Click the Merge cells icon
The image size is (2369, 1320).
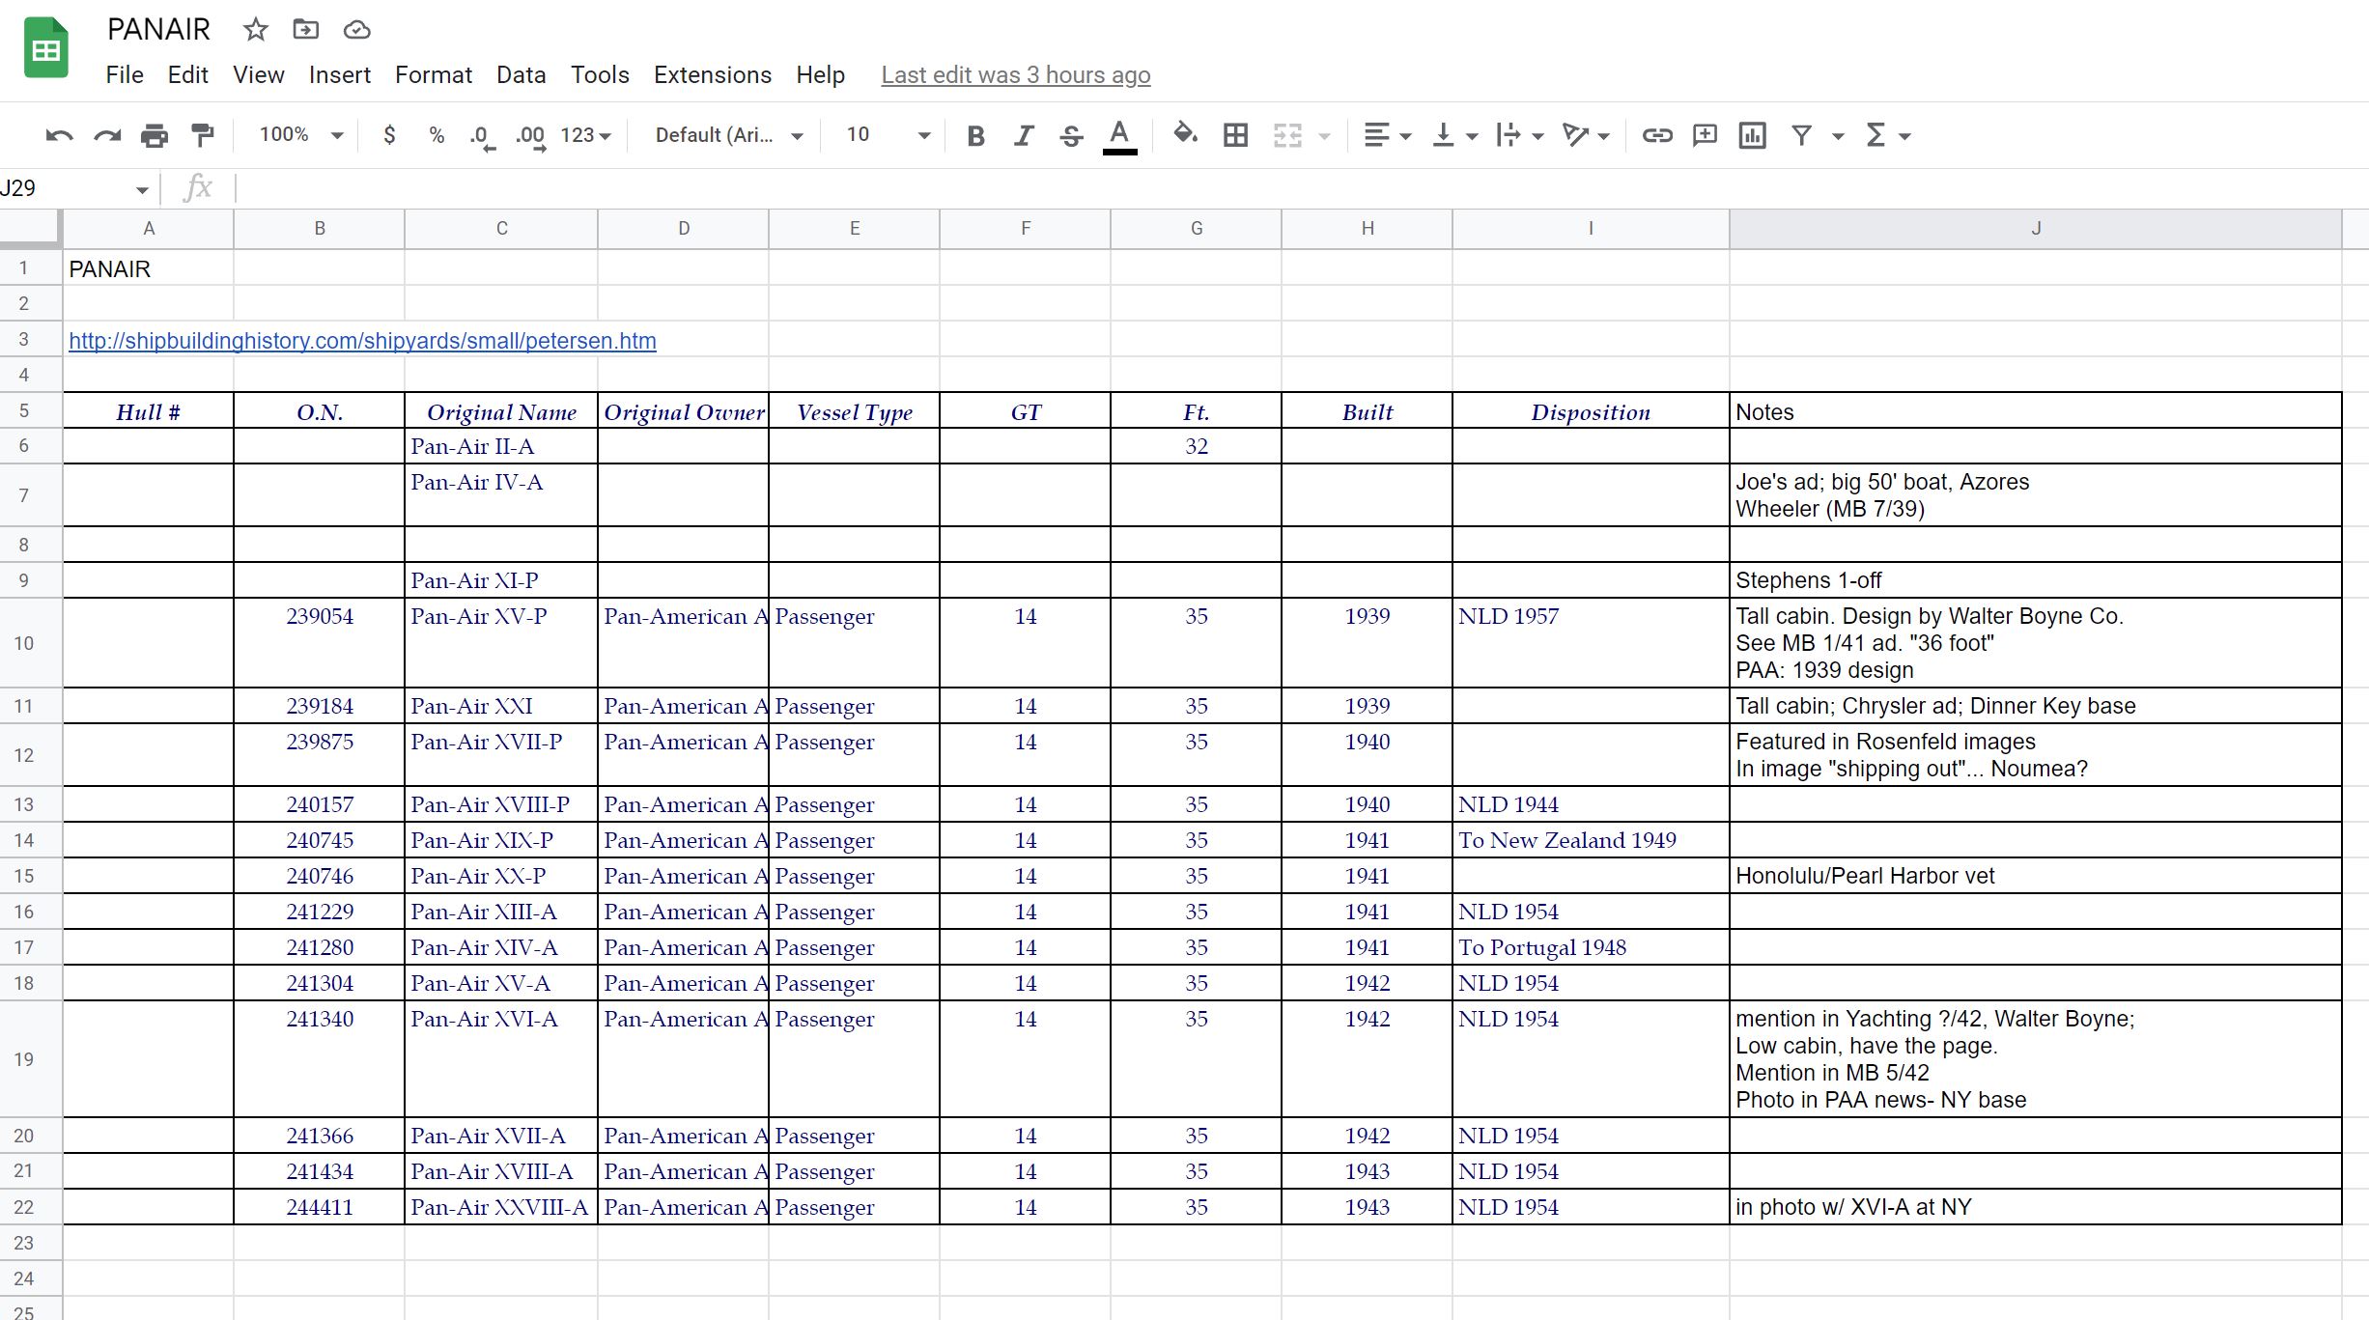click(x=1287, y=135)
